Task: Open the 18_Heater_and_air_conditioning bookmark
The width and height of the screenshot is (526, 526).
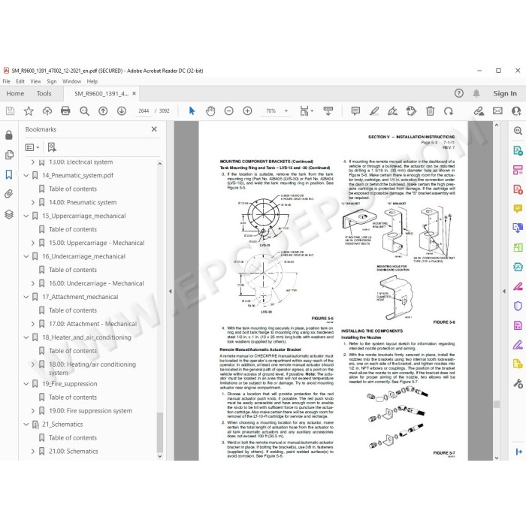Action: [x=86, y=337]
